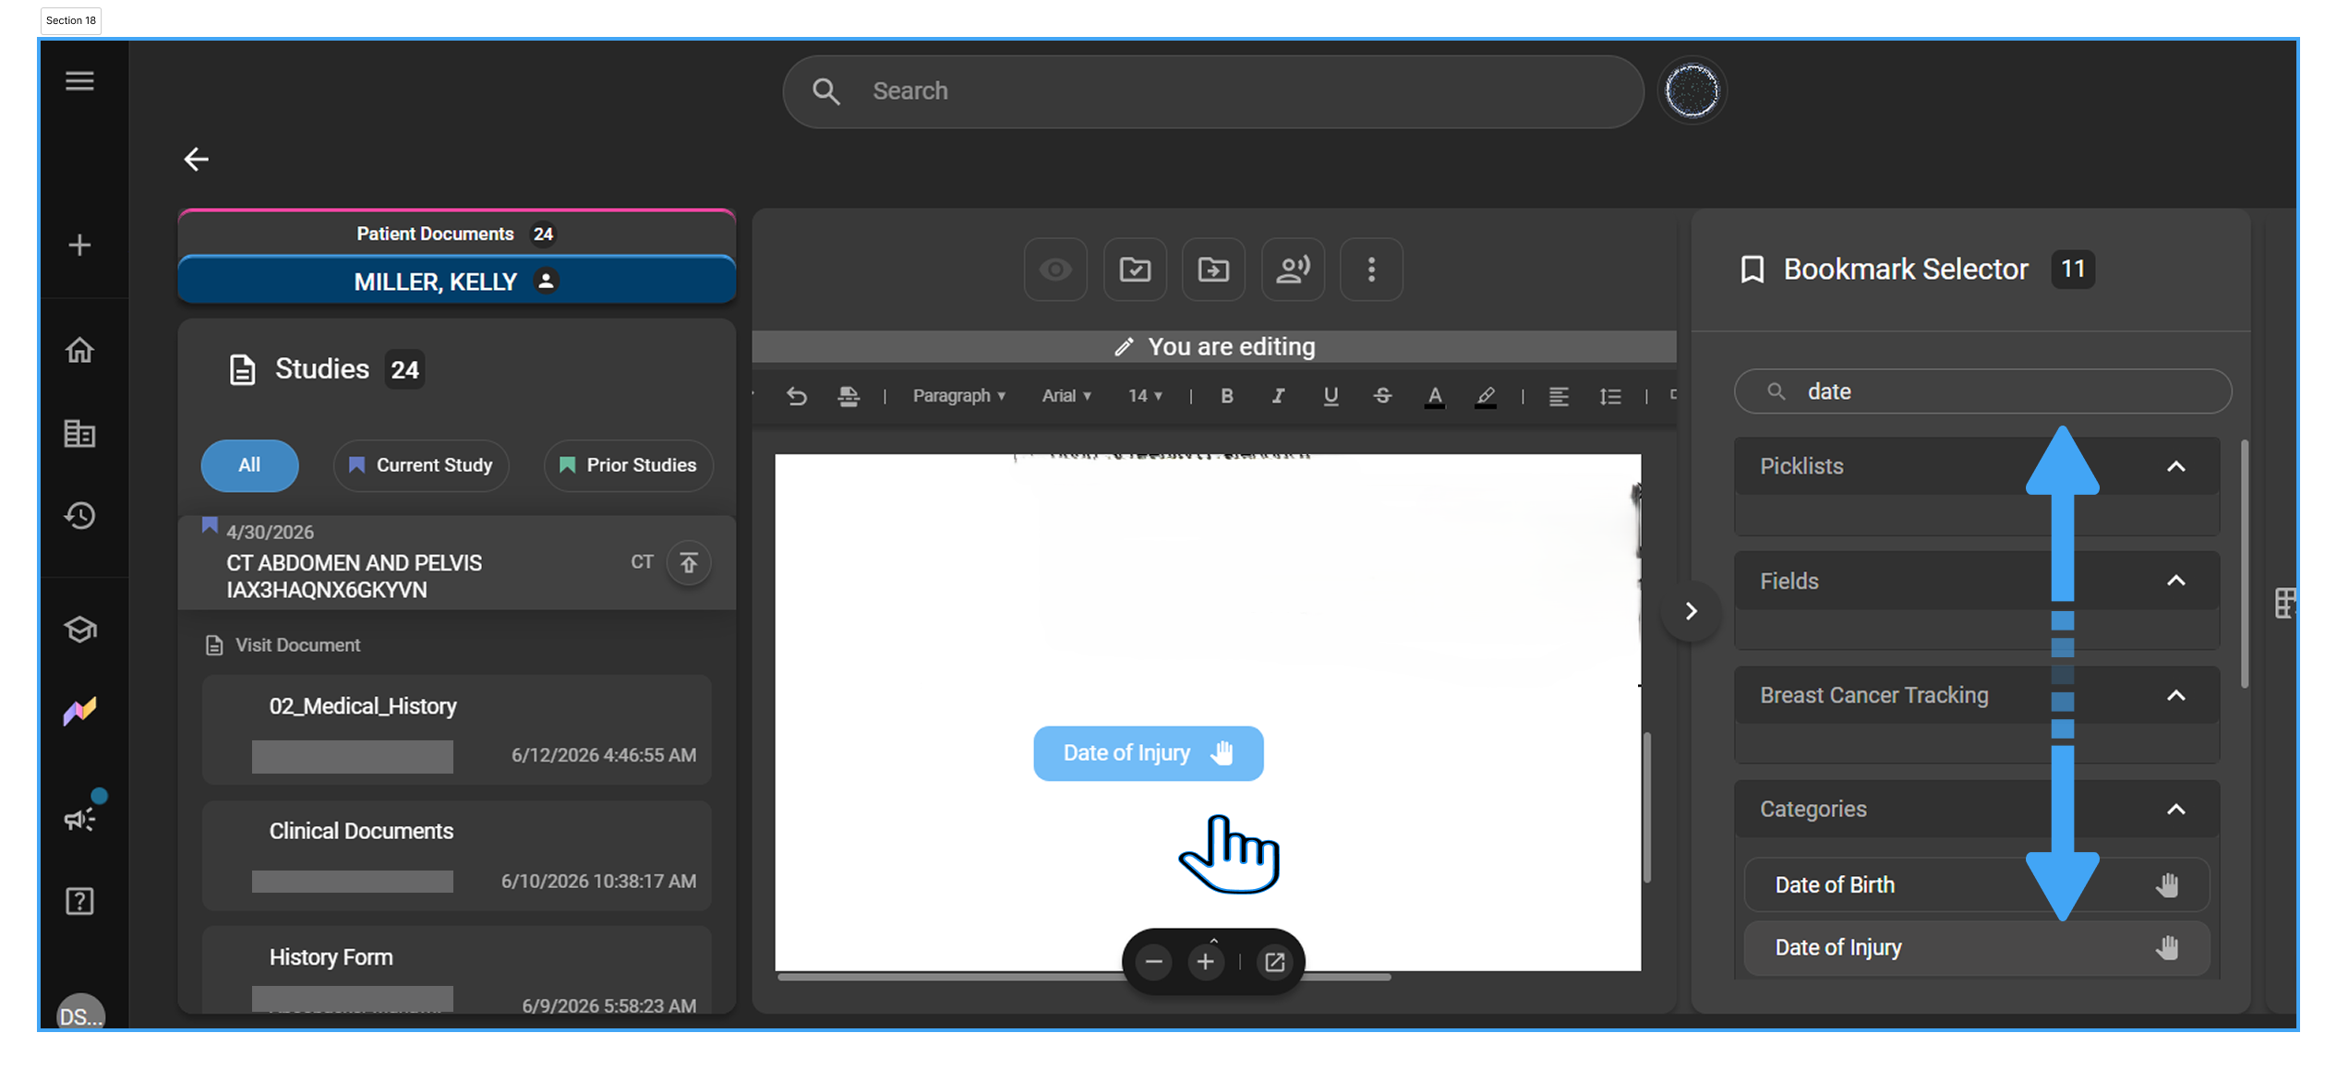Click the clear formatting icon
This screenshot has height=1069, width=2337.
[848, 396]
